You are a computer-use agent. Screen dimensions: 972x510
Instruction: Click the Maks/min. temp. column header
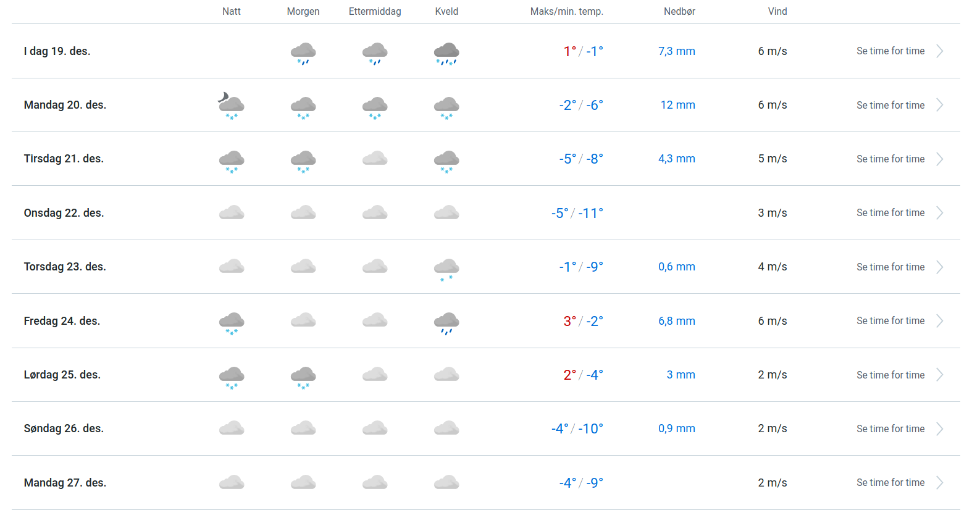point(566,11)
